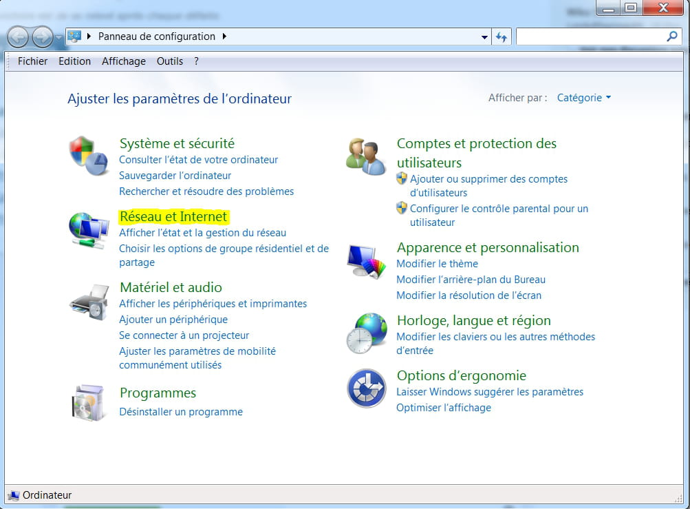Open Comptes et protection des utilisateurs

click(477, 153)
